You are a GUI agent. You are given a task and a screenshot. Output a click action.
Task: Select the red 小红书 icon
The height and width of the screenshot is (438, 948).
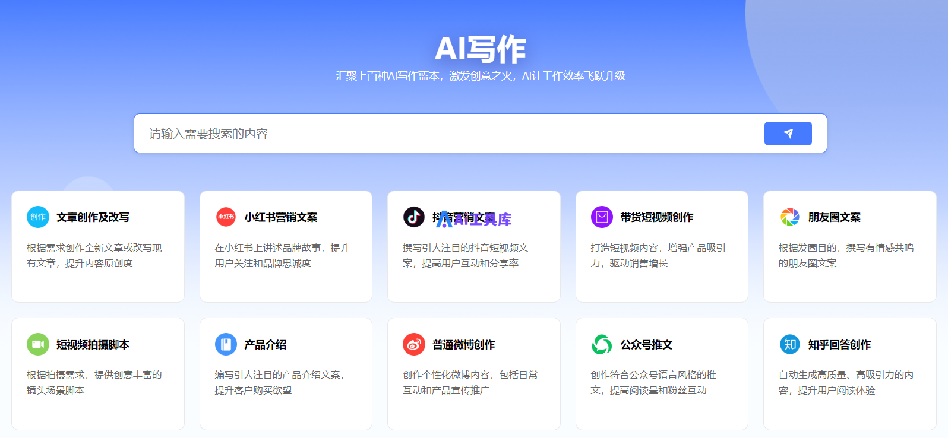pos(226,217)
